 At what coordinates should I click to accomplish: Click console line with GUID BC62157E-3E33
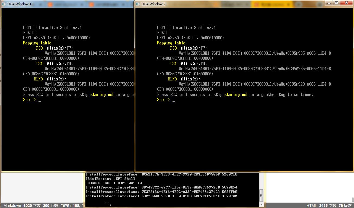(x=161, y=174)
